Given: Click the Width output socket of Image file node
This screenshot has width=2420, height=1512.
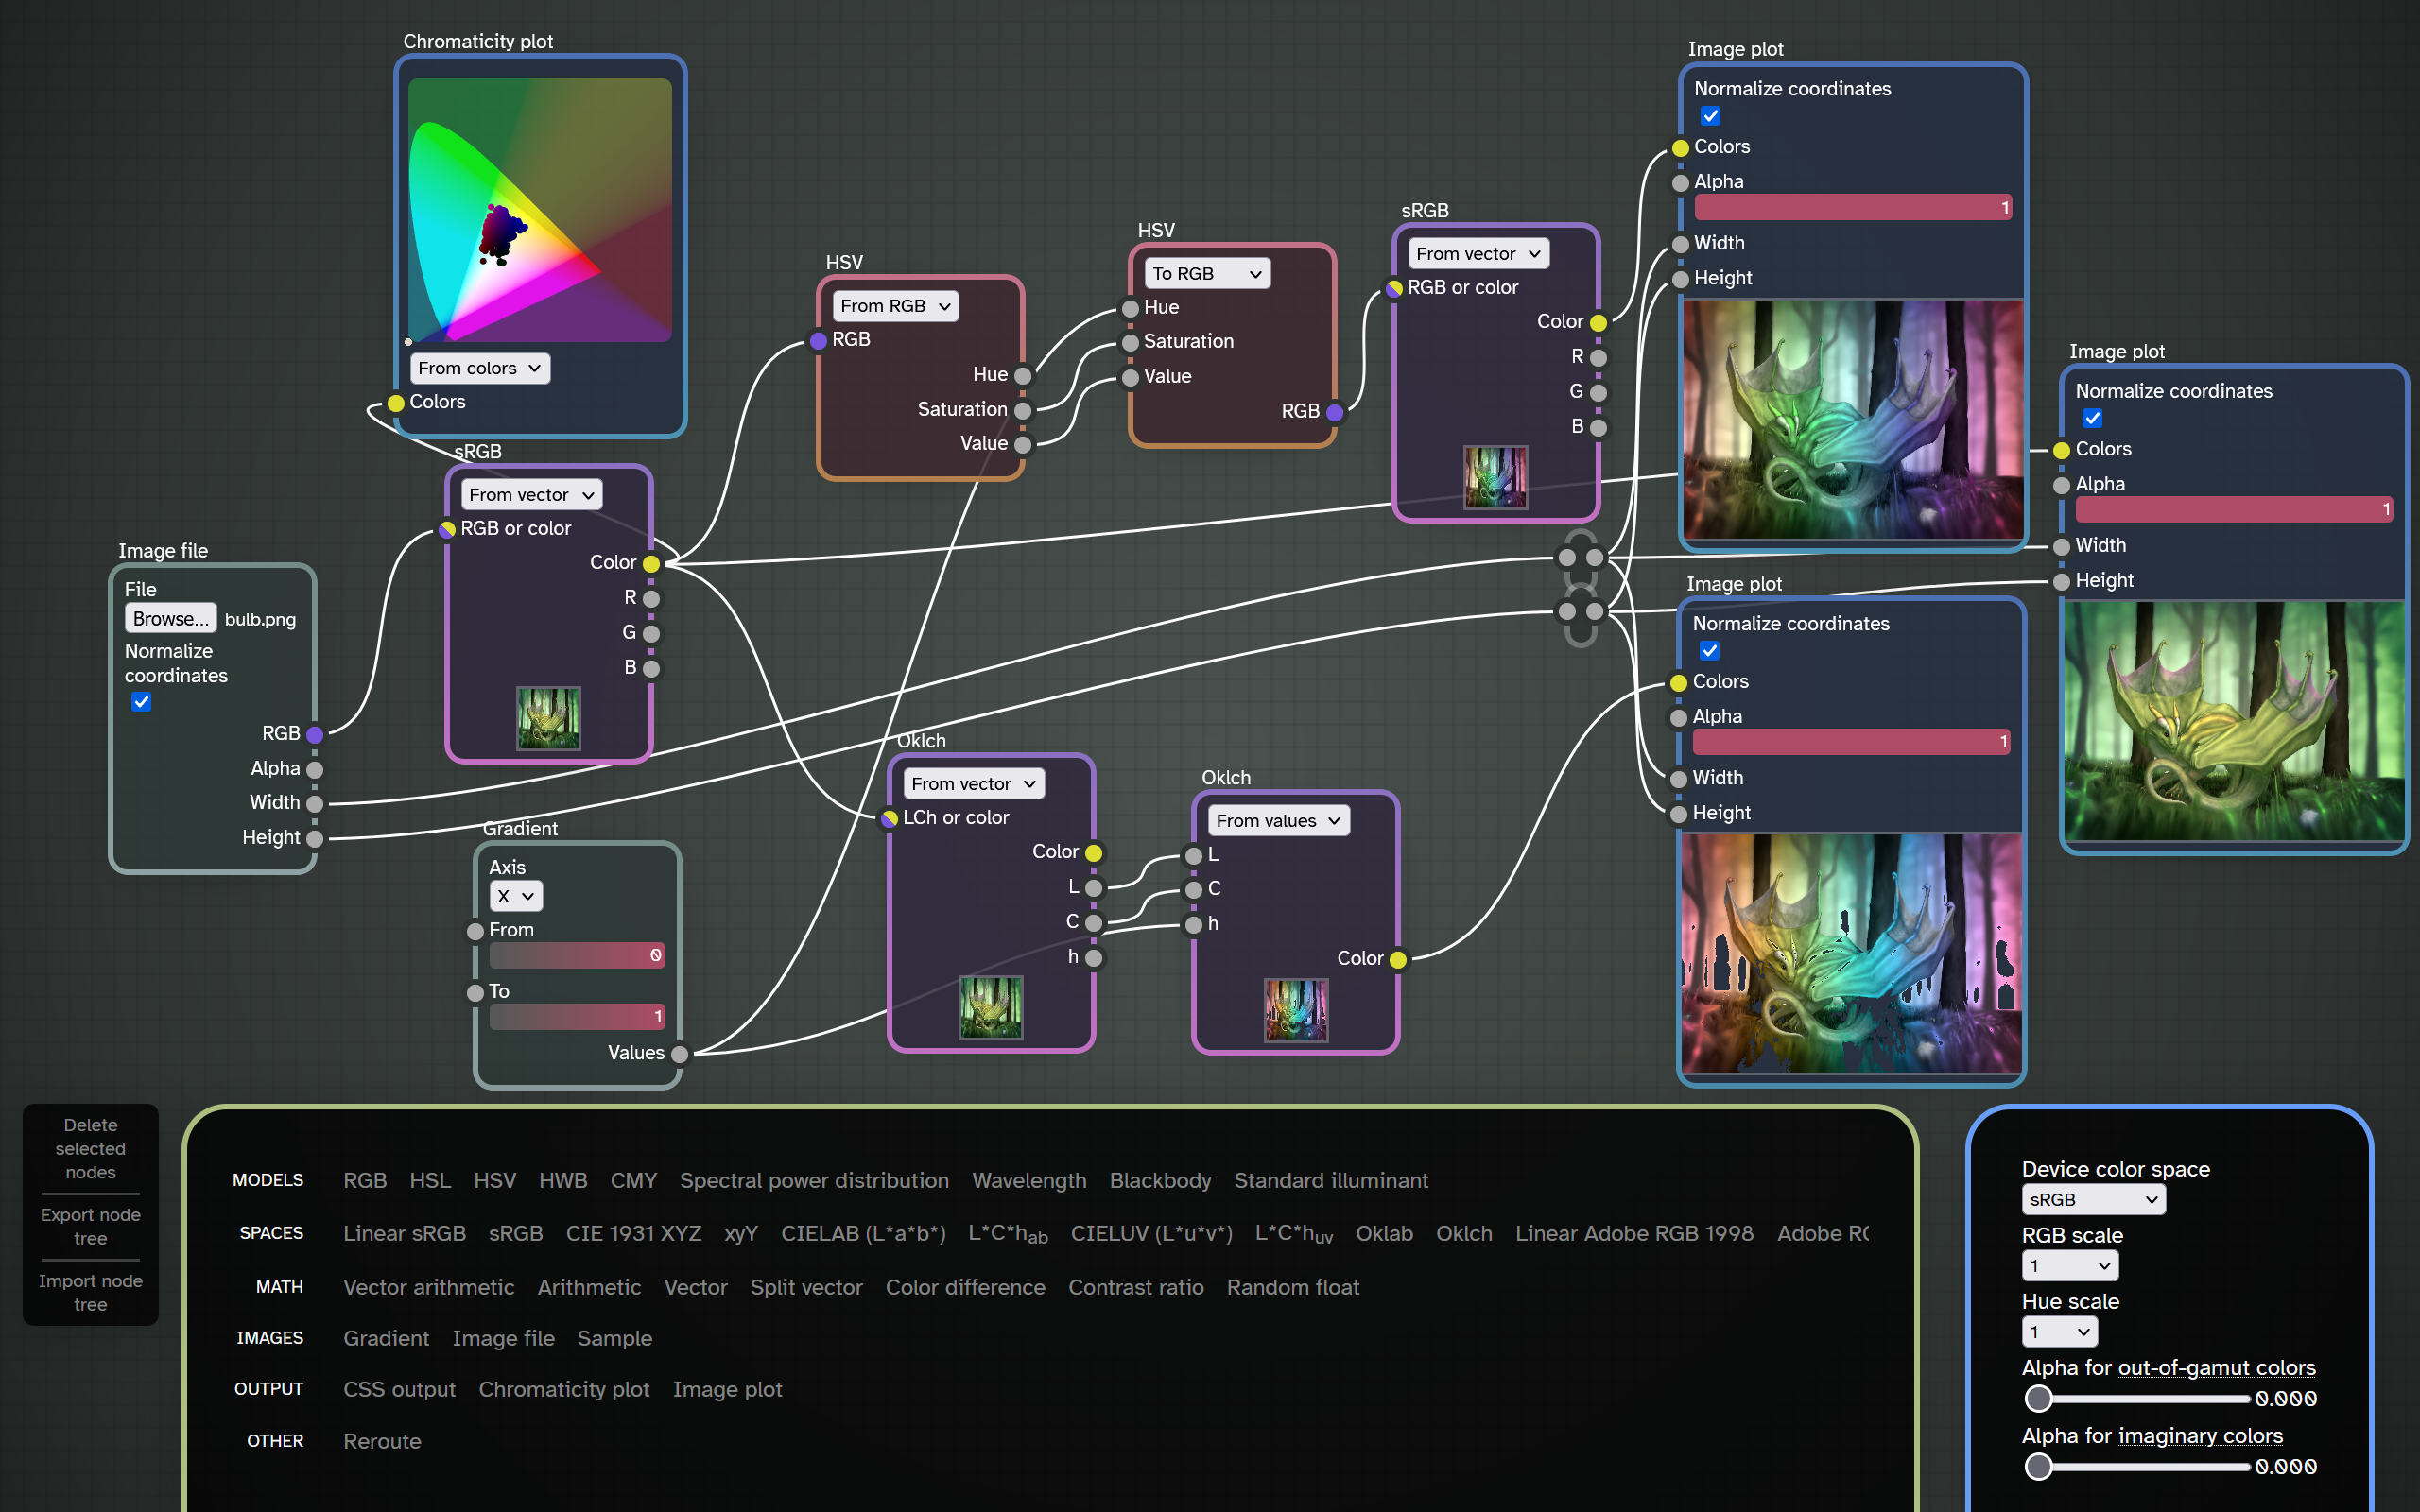Looking at the screenshot, I should pos(315,804).
